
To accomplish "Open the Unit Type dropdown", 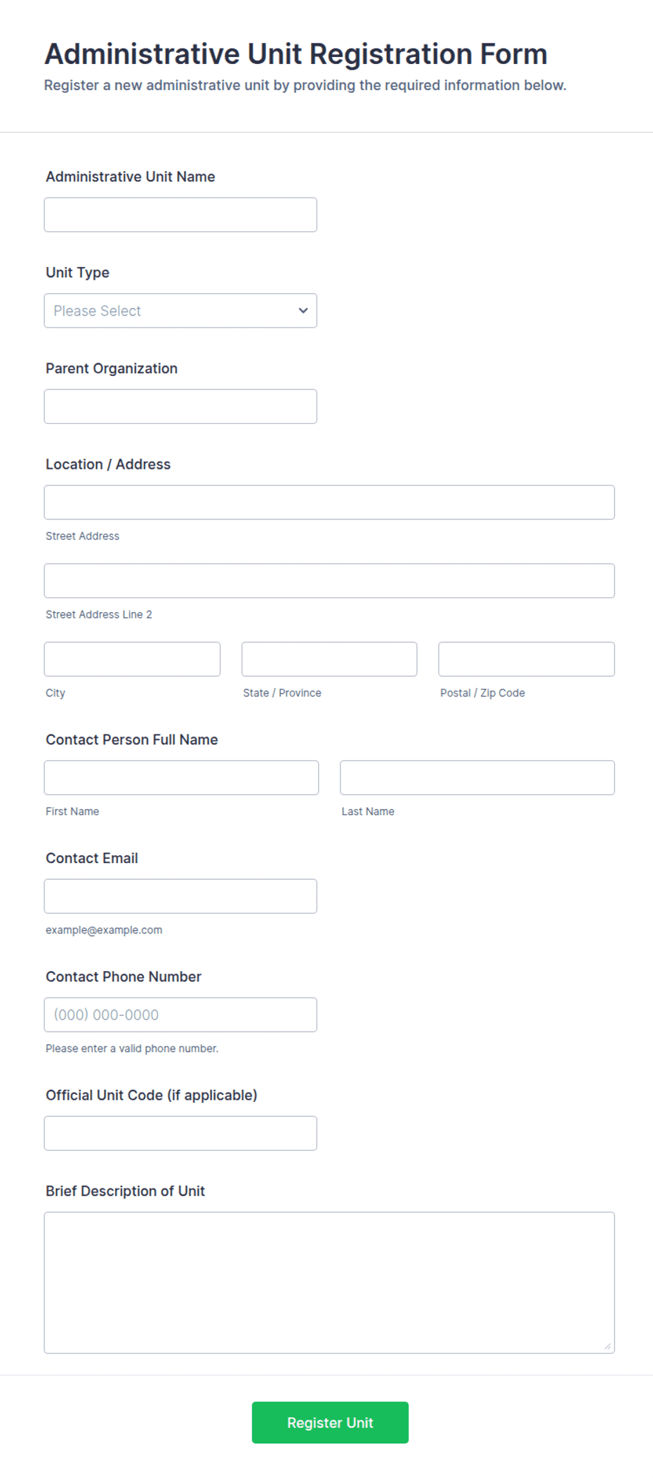I will coord(180,311).
